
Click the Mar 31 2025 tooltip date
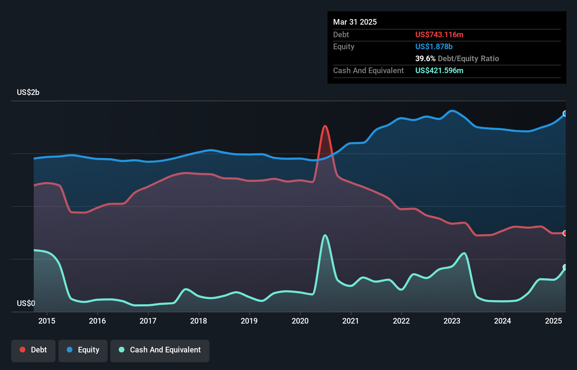pyautogui.click(x=355, y=22)
